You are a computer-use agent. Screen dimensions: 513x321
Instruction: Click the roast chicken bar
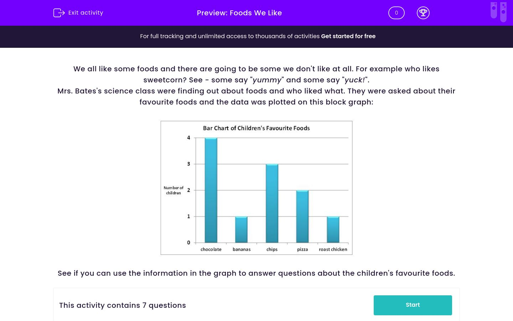pyautogui.click(x=333, y=229)
